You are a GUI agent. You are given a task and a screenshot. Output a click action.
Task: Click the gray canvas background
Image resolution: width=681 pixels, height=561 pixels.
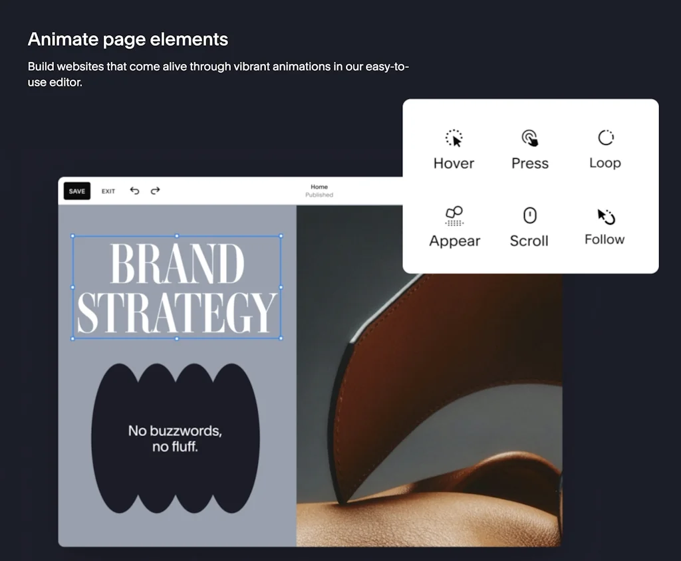pos(176,525)
